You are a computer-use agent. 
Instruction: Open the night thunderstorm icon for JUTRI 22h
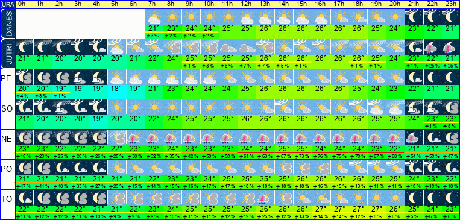(432, 47)
